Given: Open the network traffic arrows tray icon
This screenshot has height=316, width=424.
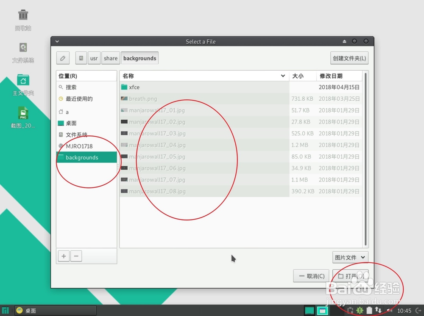Looking at the screenshot, I should (379, 310).
